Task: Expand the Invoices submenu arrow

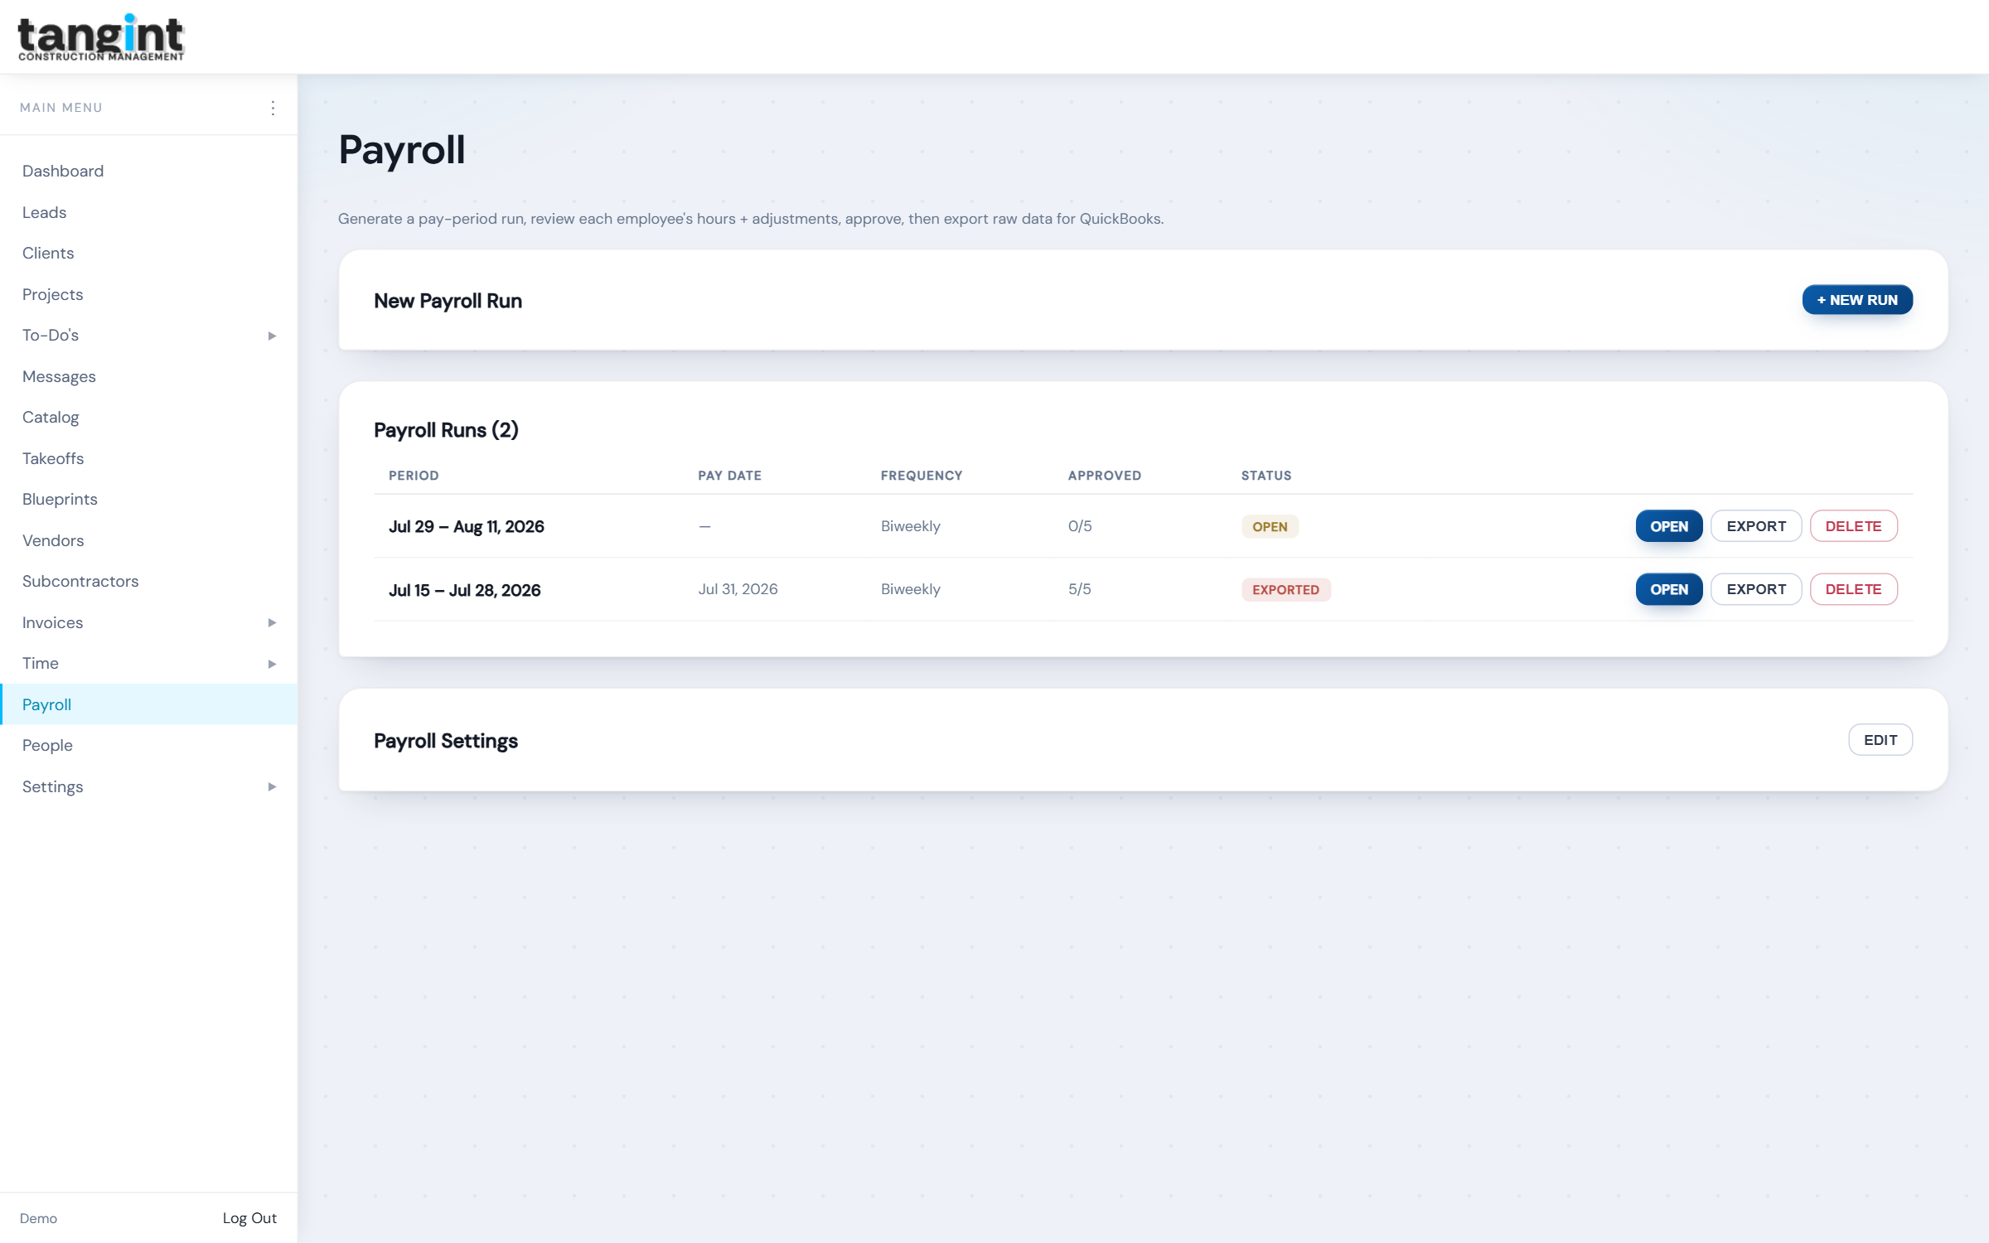Action: (272, 622)
